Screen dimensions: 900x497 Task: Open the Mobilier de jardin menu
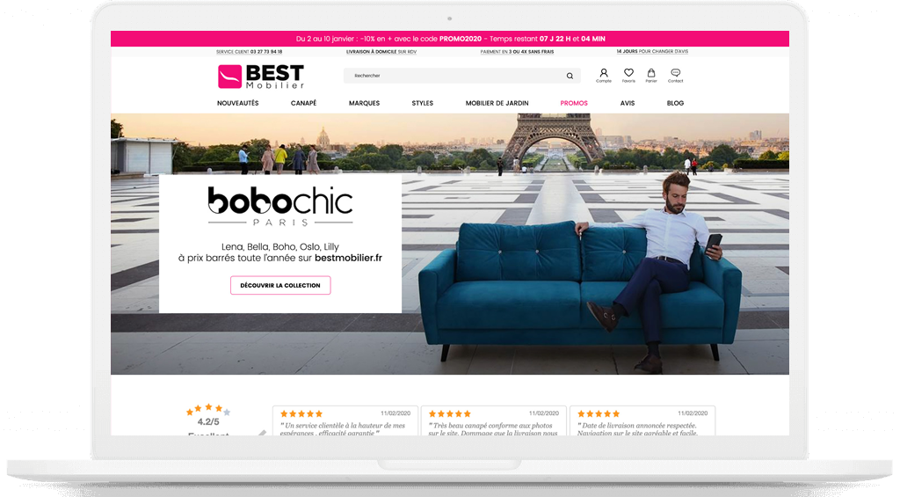pos(497,104)
